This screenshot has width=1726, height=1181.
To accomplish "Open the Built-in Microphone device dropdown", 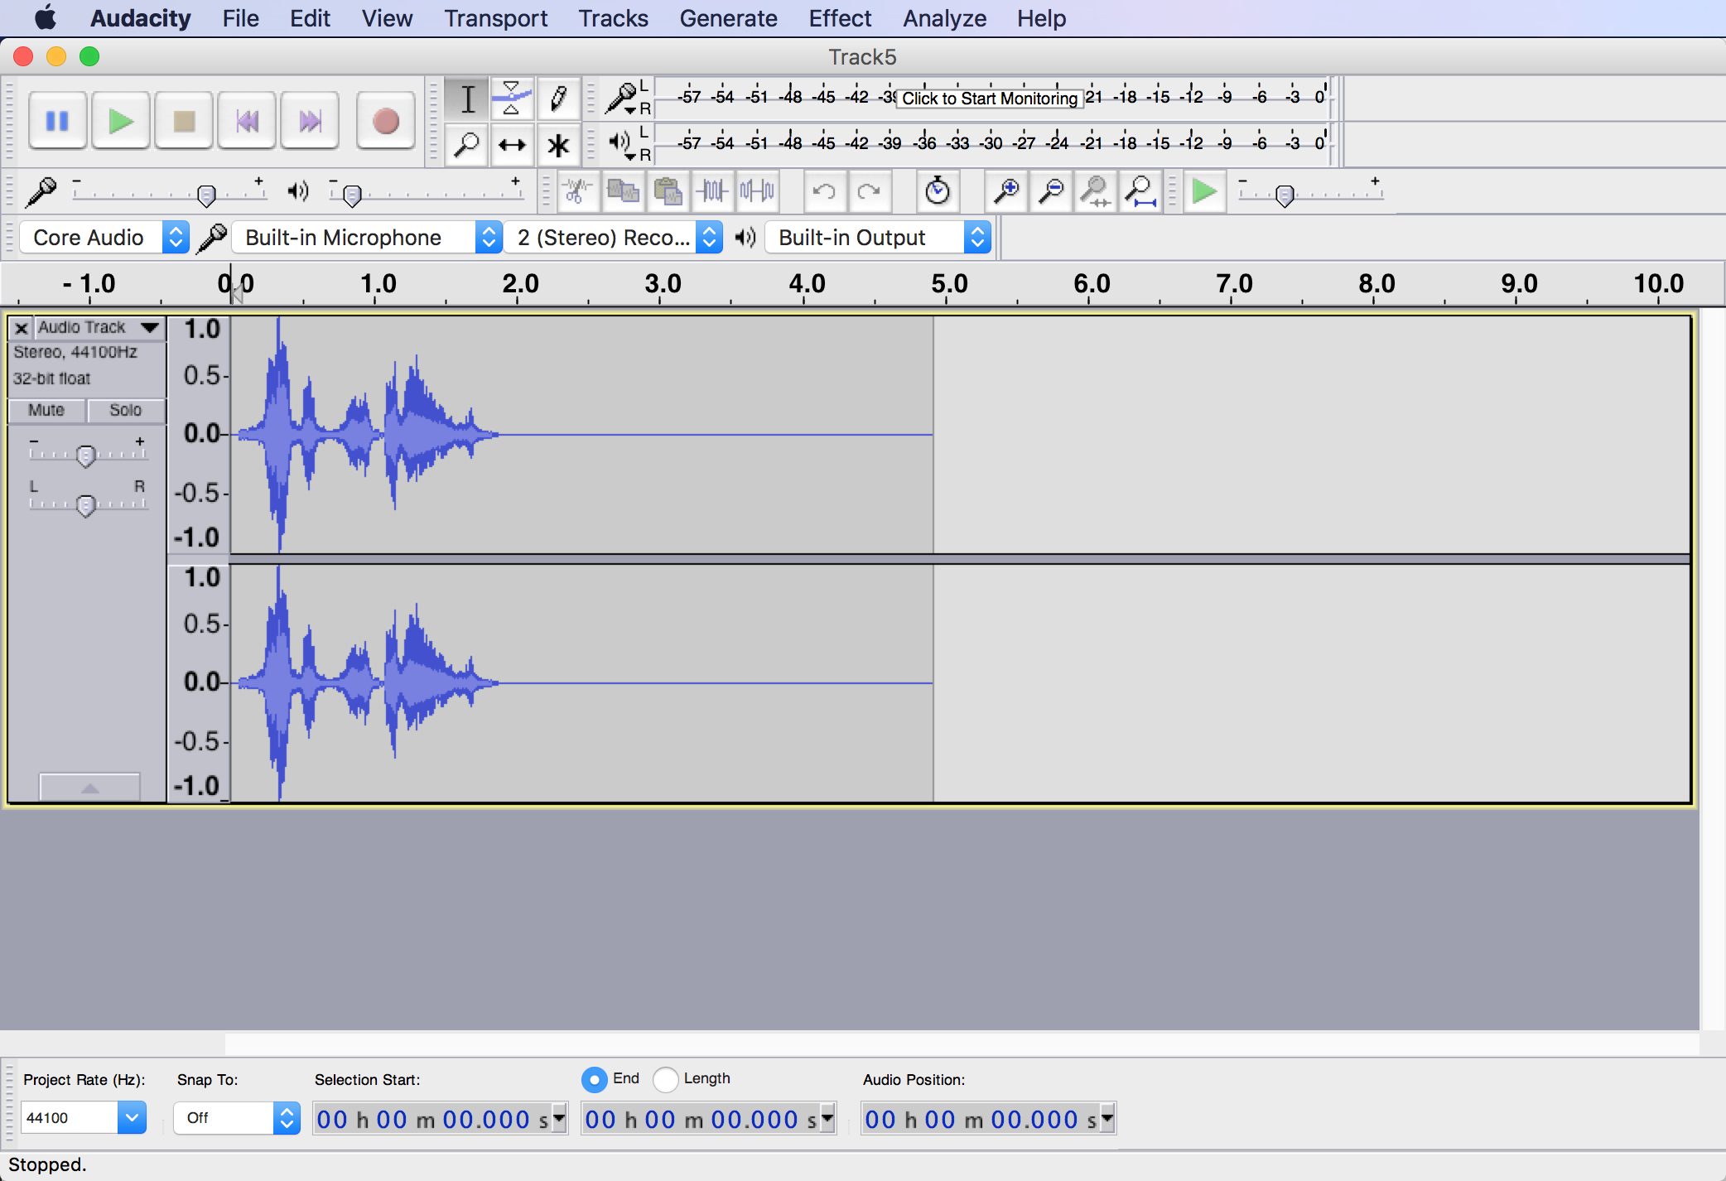I will tap(367, 238).
